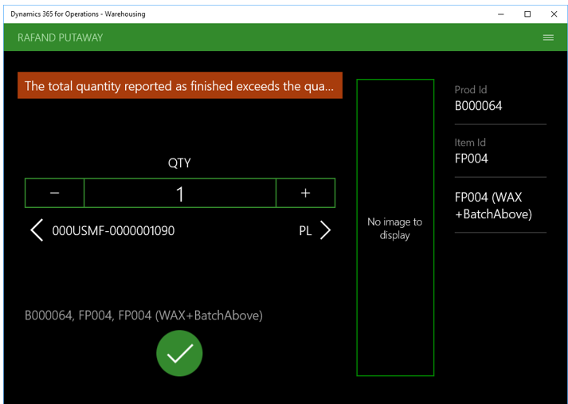Click the Prod Id label

[471, 89]
